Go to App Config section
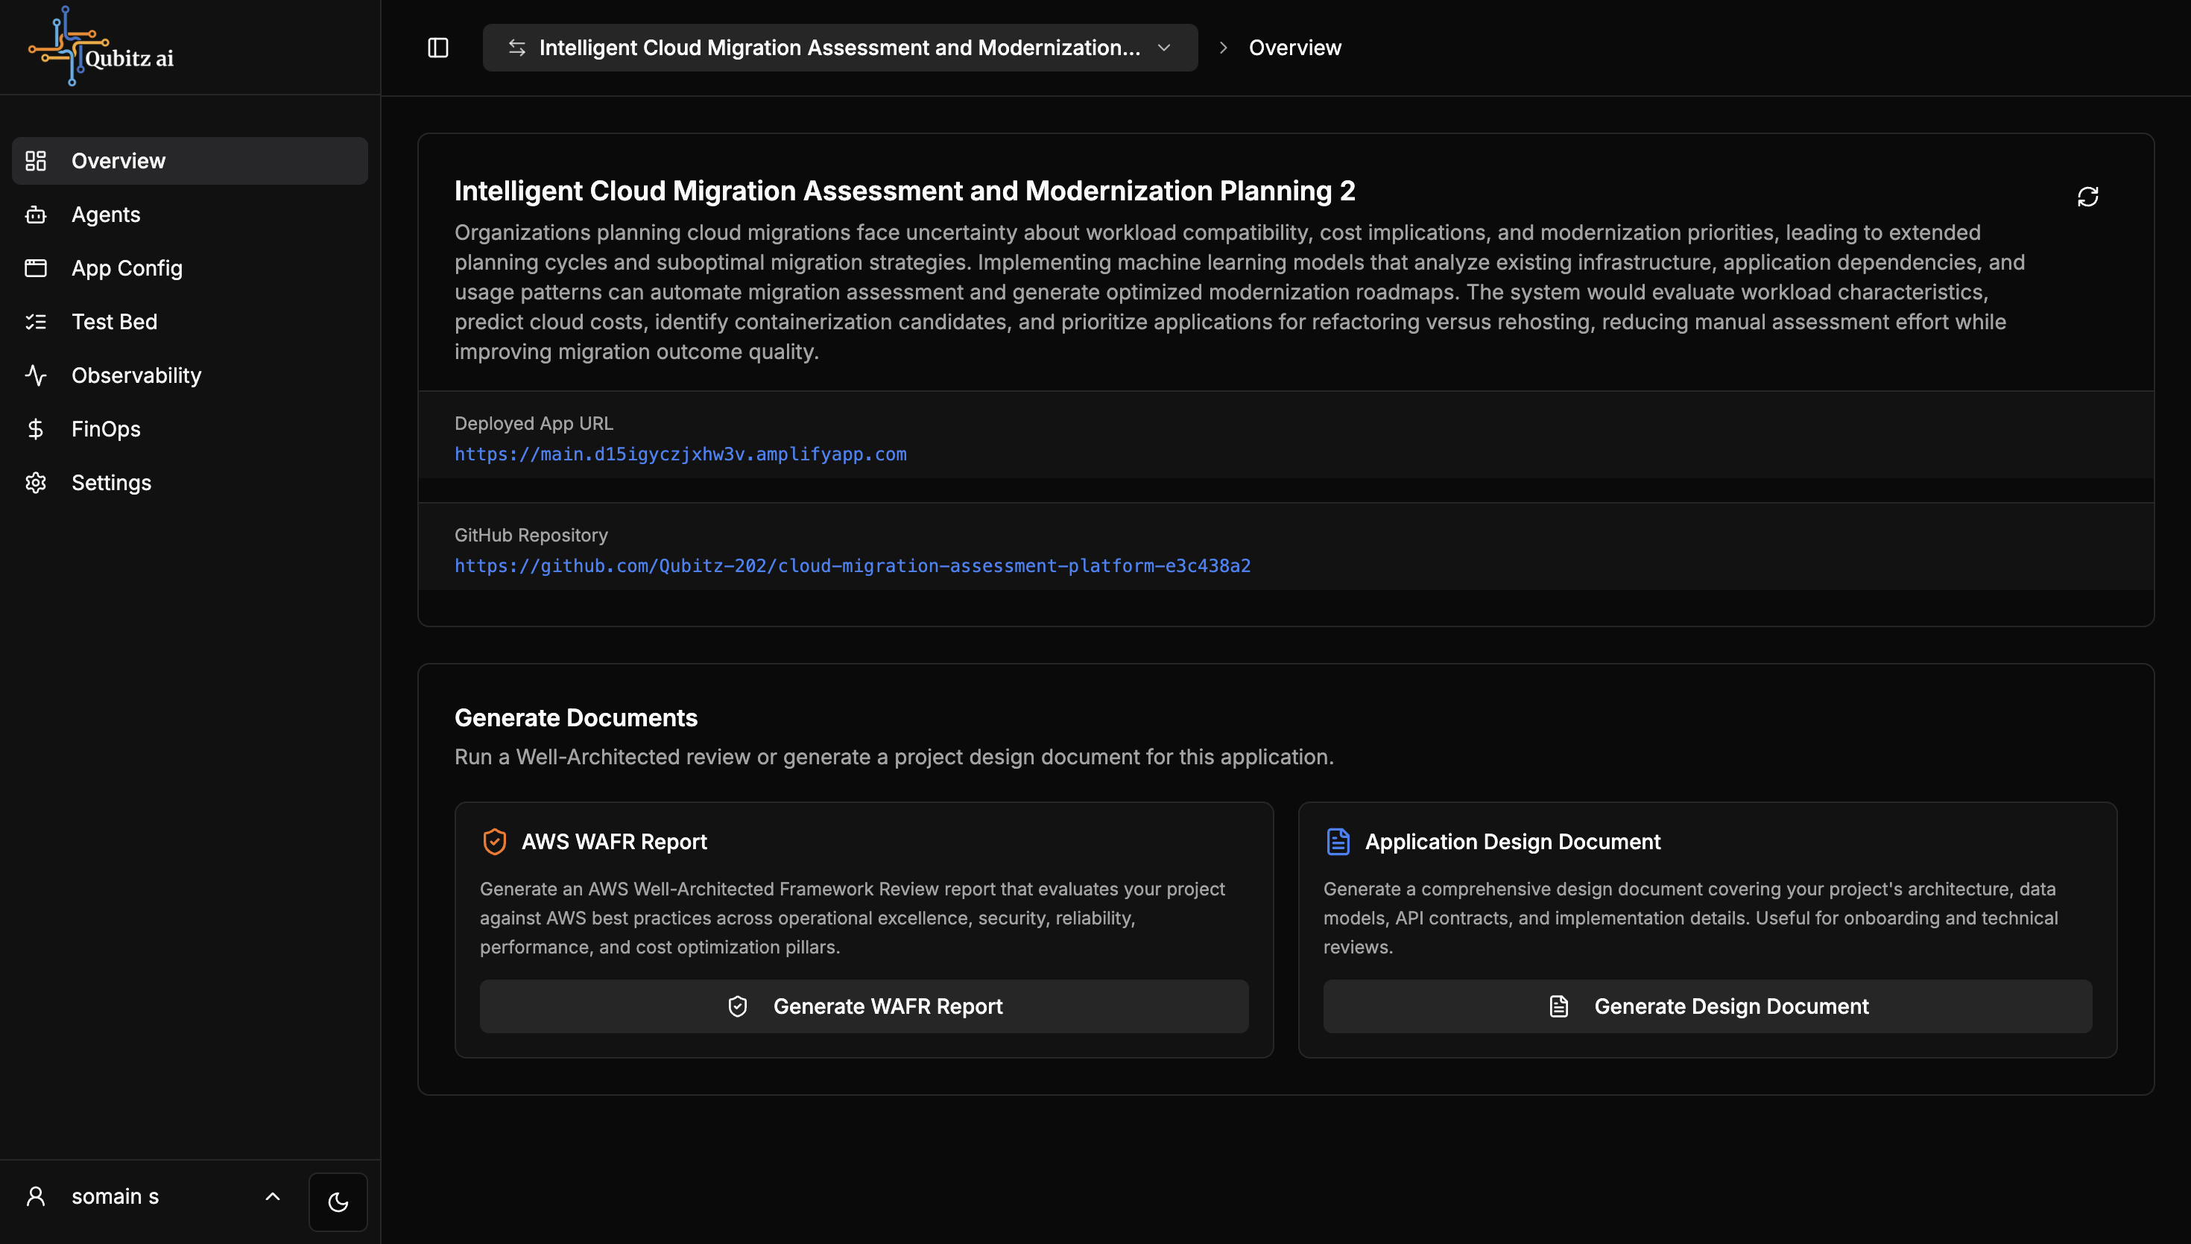Image resolution: width=2191 pixels, height=1244 pixels. tap(127, 268)
